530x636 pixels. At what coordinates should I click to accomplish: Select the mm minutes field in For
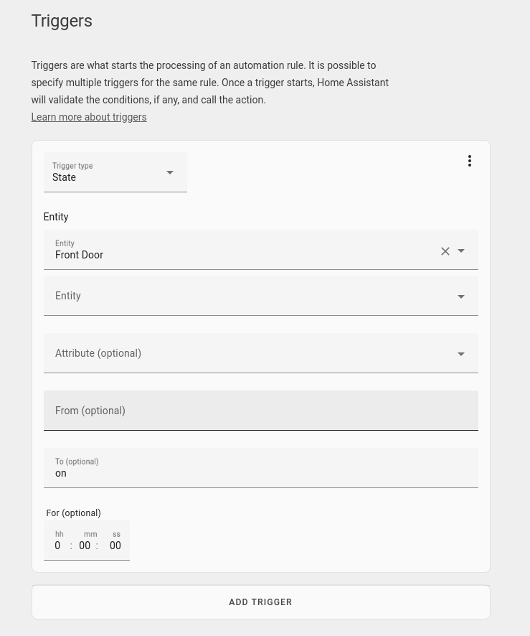pyautogui.click(x=85, y=546)
